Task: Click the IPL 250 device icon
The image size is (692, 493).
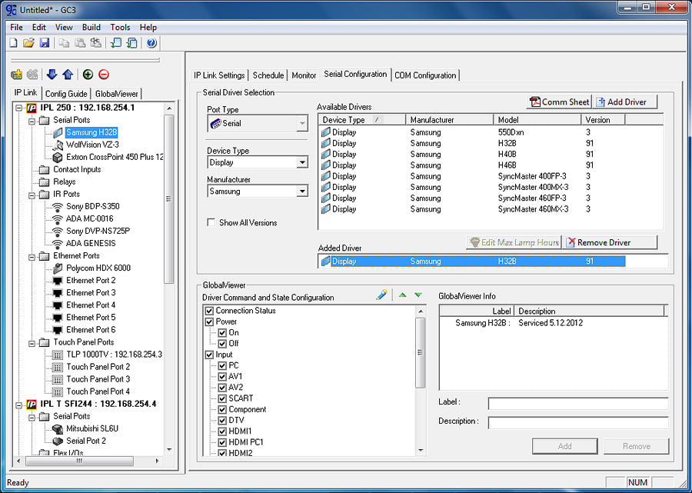Action: point(32,108)
